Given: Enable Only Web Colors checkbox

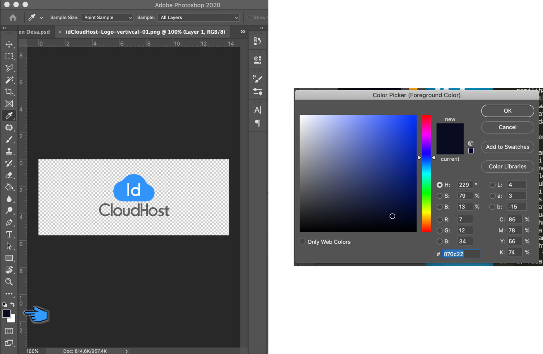Looking at the screenshot, I should (x=303, y=242).
